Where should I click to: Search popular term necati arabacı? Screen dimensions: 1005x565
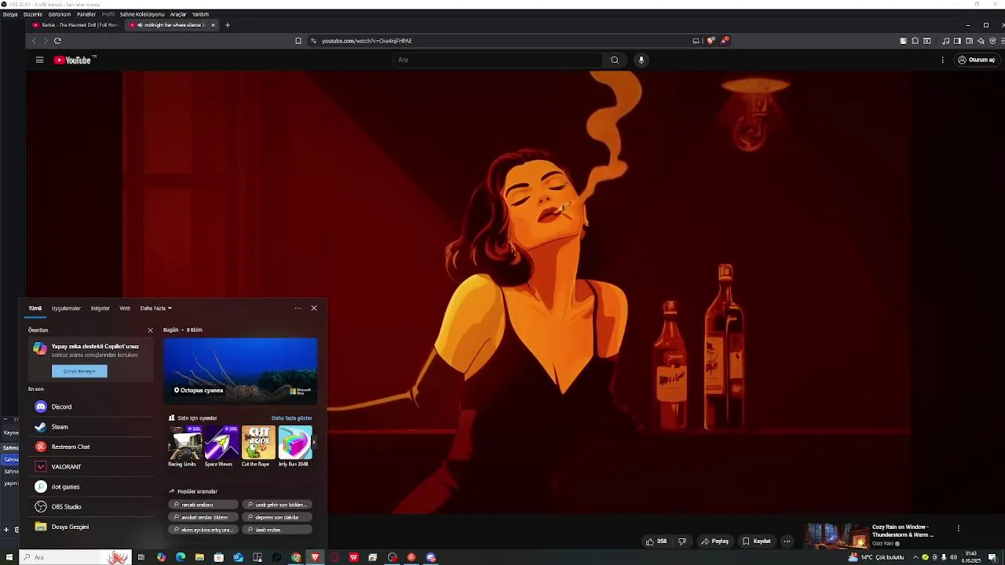(203, 505)
